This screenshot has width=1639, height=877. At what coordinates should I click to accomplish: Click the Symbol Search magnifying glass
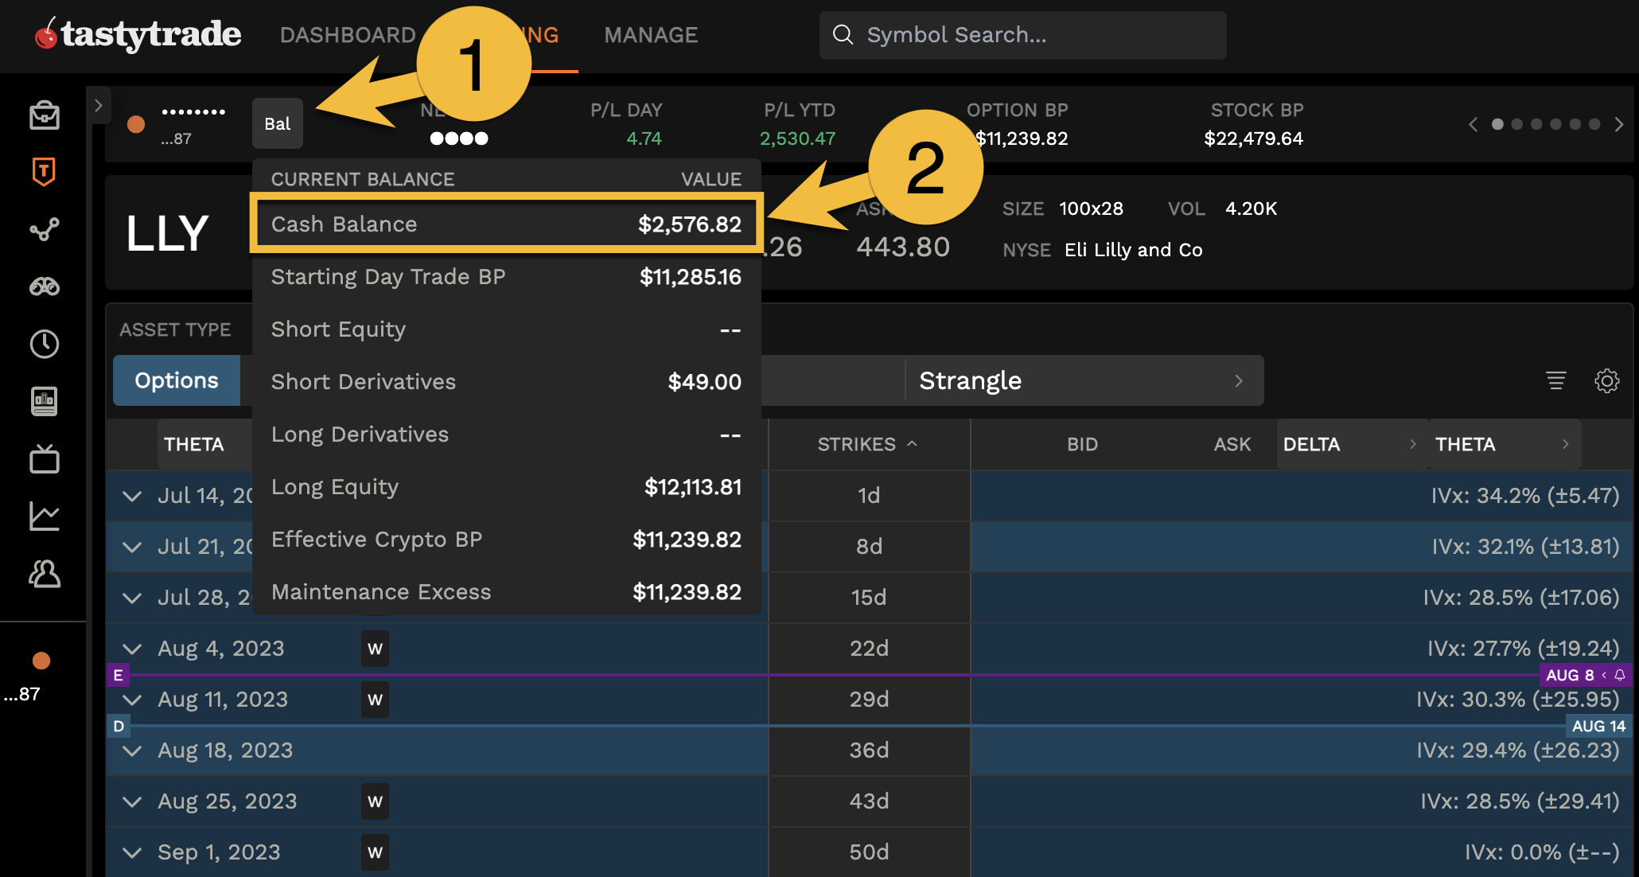coord(843,35)
